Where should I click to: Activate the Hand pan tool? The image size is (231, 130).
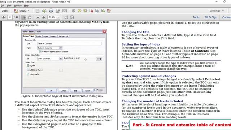pos(30,17)
